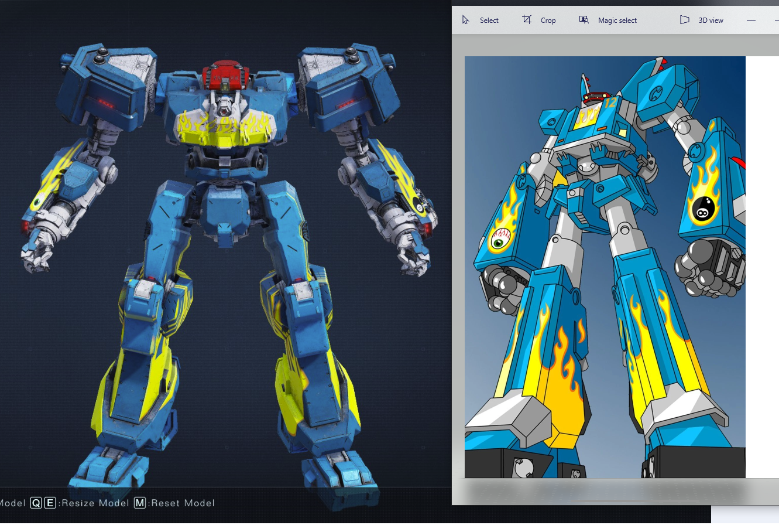Open the Magic select tool

[x=608, y=21]
